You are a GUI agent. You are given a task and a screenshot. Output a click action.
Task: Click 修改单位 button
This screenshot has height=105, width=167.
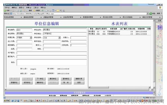27,83
